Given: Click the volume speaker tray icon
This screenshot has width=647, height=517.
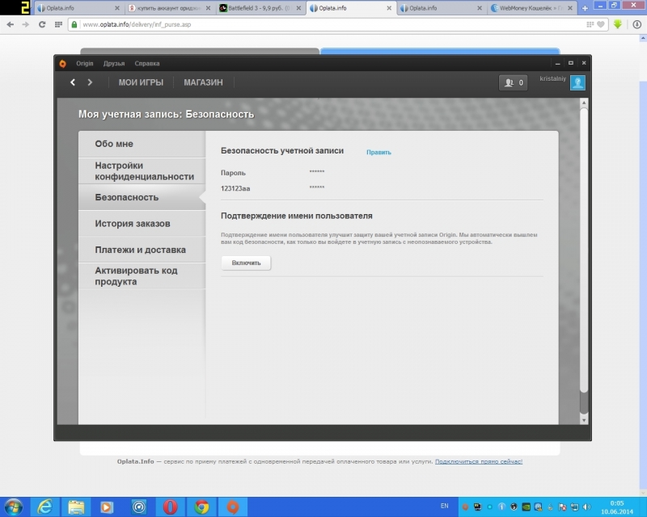Looking at the screenshot, I should click(x=586, y=506).
